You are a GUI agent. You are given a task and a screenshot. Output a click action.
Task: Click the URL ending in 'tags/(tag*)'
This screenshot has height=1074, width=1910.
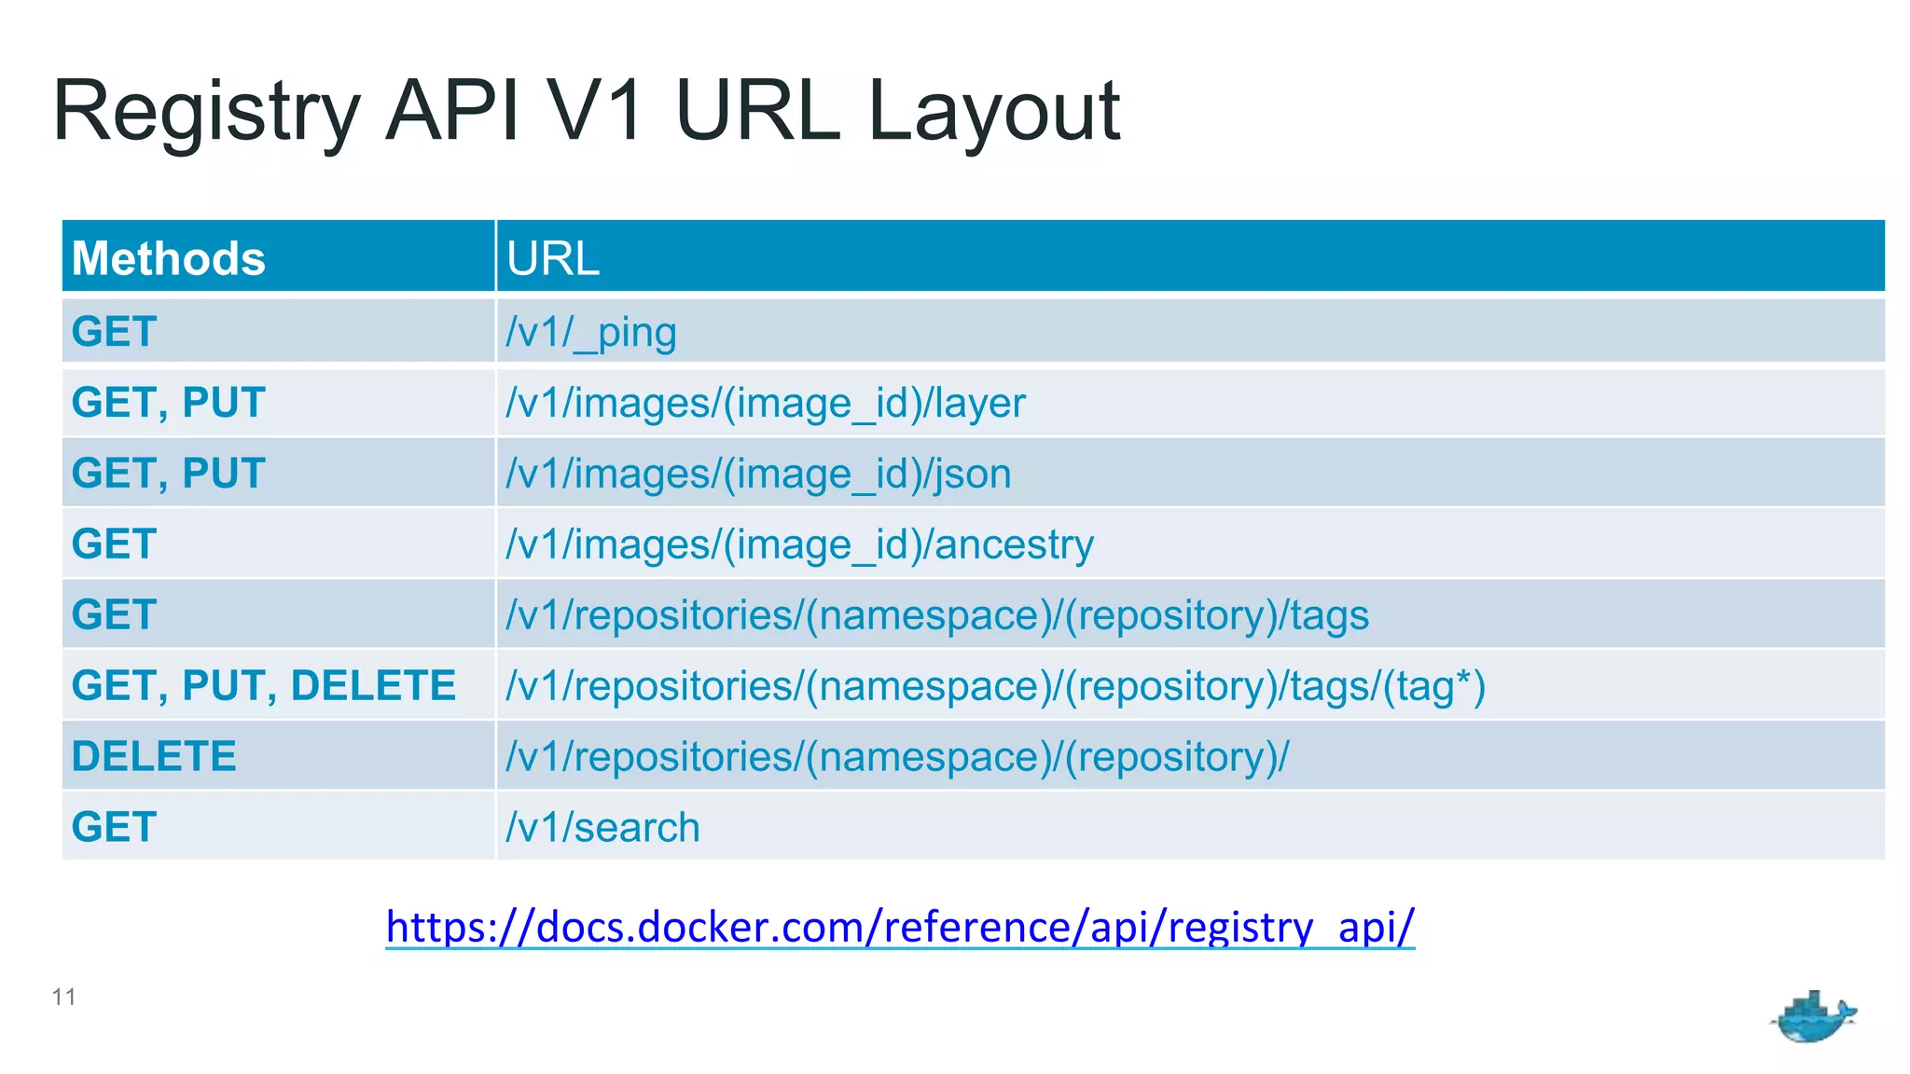[x=1191, y=685]
